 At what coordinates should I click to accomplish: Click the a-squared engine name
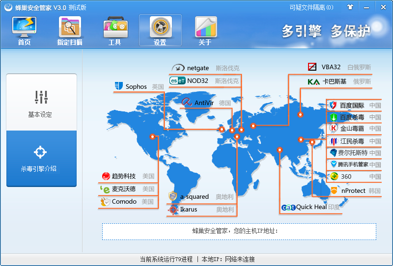pos(195,197)
